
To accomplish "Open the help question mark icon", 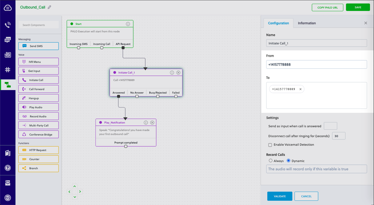I will tap(7, 168).
